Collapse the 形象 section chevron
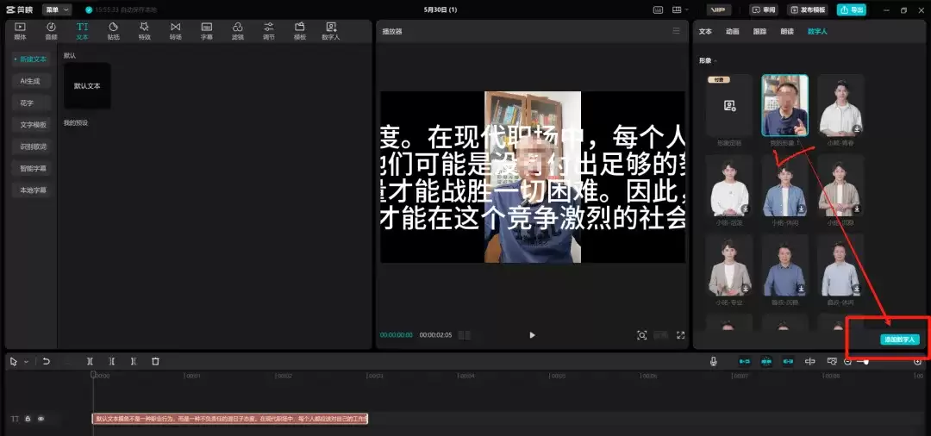931x436 pixels. click(x=715, y=60)
